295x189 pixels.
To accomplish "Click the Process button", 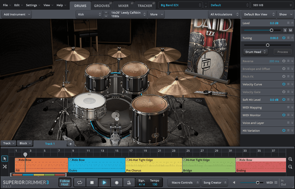I will (283, 52).
